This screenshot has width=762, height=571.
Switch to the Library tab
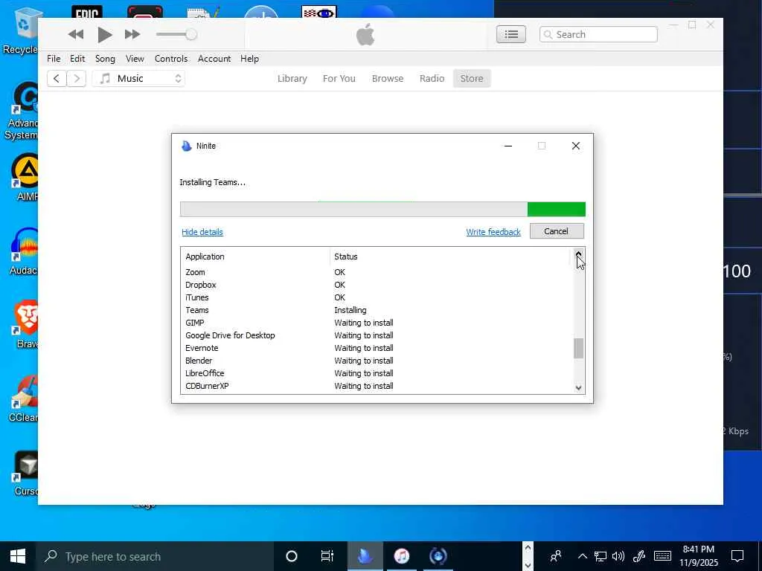tap(292, 79)
